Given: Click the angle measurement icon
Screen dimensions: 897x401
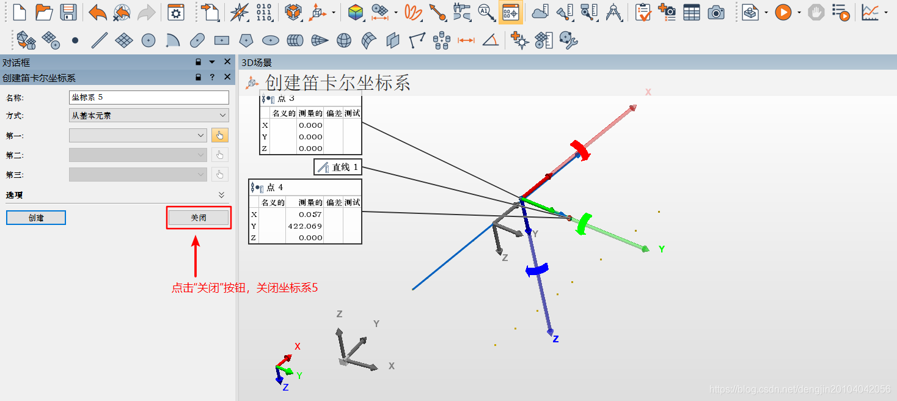Looking at the screenshot, I should coord(491,40).
